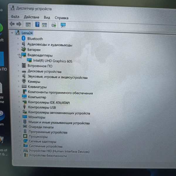Click the Device Manager title bar icon

[x=13, y=8]
